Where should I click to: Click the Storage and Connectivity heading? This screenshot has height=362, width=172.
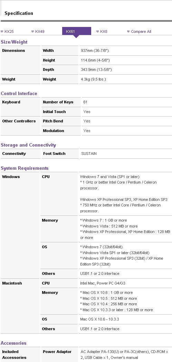pyautogui.click(x=28, y=145)
